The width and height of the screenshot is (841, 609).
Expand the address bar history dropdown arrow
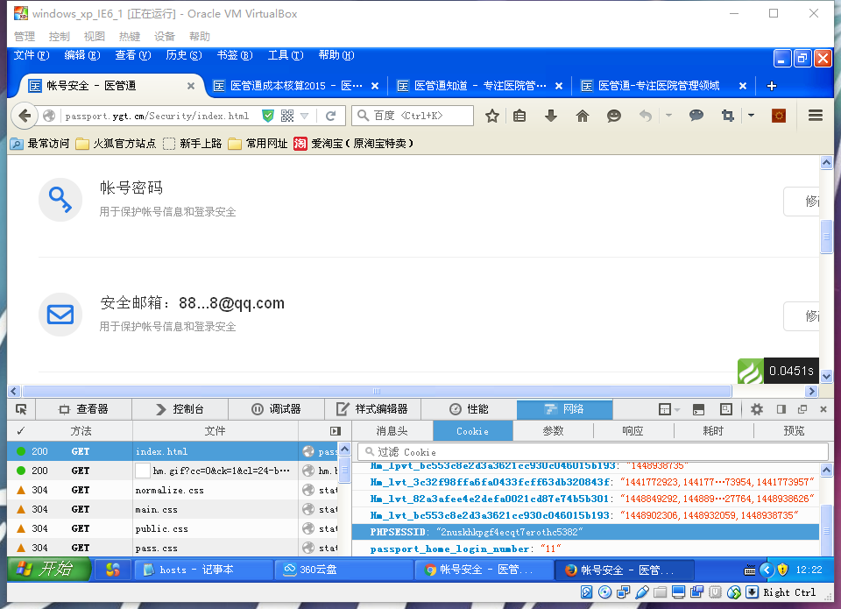[x=305, y=116]
